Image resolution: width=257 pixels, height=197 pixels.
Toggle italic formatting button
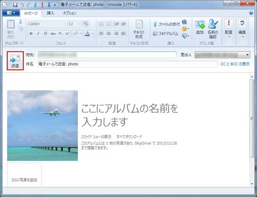[38, 34]
